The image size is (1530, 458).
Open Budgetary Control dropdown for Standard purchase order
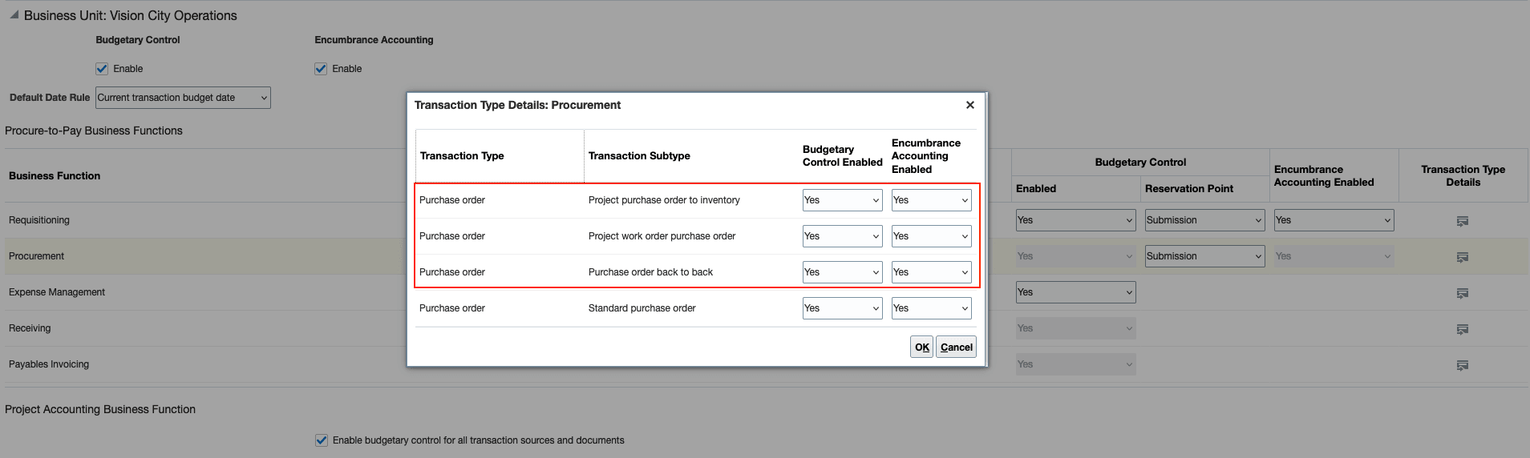(842, 308)
